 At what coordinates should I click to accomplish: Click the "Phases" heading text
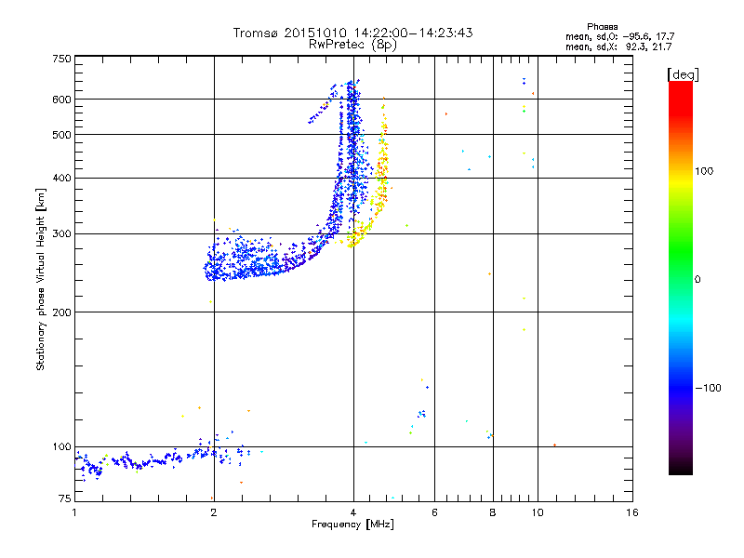tap(602, 27)
